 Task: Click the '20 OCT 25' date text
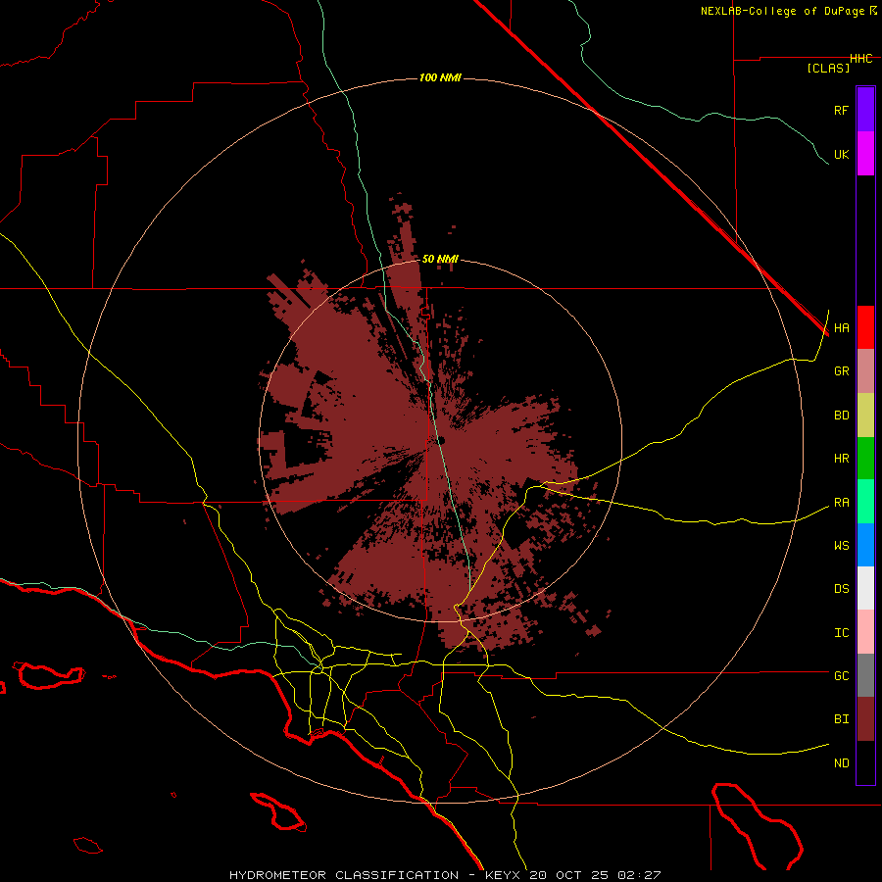tap(571, 875)
